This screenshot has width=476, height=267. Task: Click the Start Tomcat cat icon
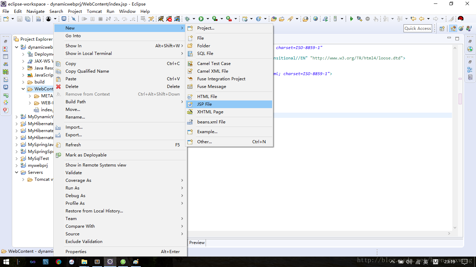(161, 19)
